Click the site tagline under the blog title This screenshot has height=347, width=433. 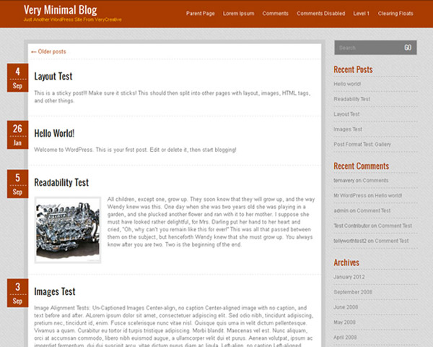click(73, 20)
